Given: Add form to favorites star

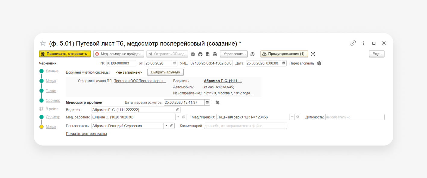Looking at the screenshot, I should pos(43,43).
